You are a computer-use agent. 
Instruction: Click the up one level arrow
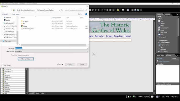pyautogui.click(x=11, y=10)
